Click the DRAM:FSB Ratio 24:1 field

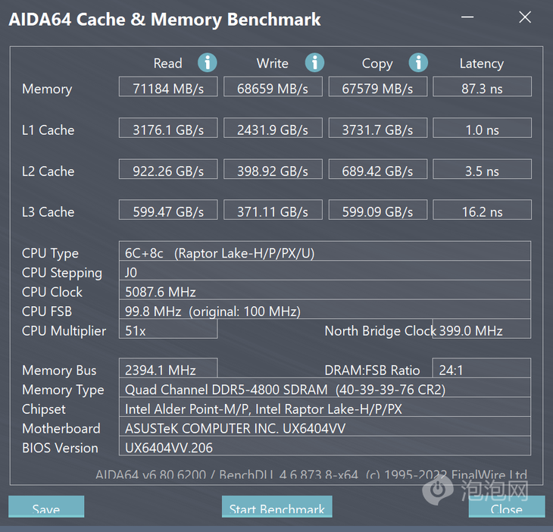point(482,368)
